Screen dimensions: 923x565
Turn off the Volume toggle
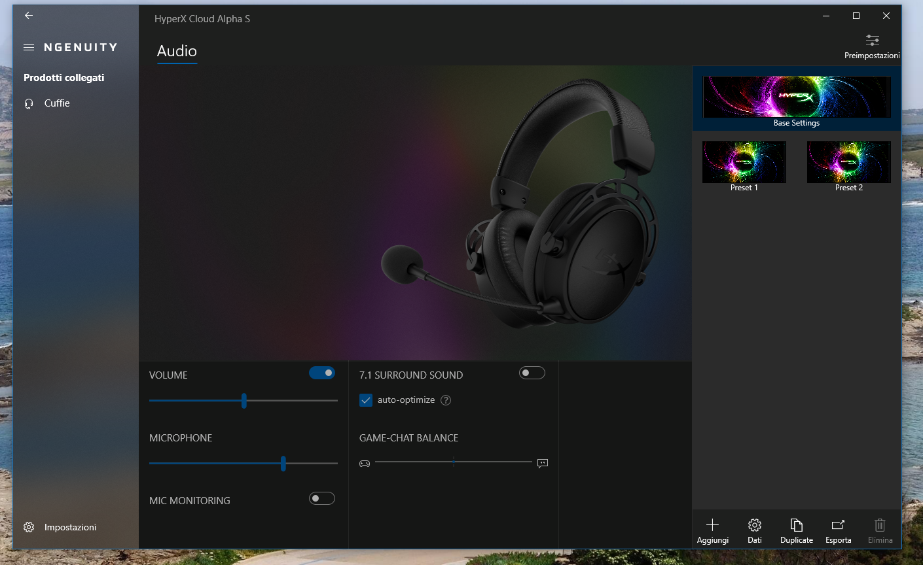pyautogui.click(x=322, y=373)
